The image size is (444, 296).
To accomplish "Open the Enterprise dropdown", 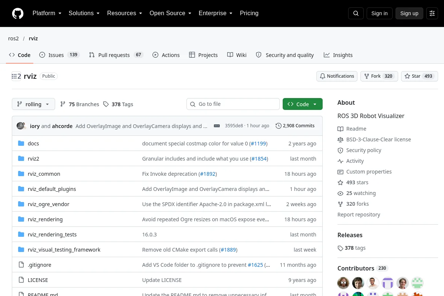I will (x=215, y=13).
